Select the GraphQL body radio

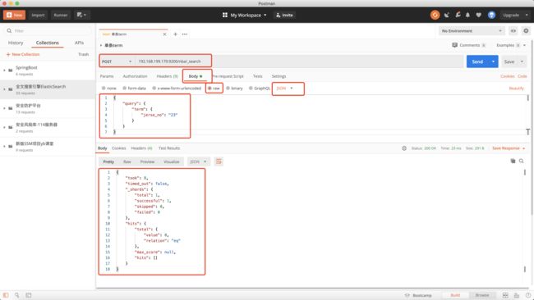251,89
